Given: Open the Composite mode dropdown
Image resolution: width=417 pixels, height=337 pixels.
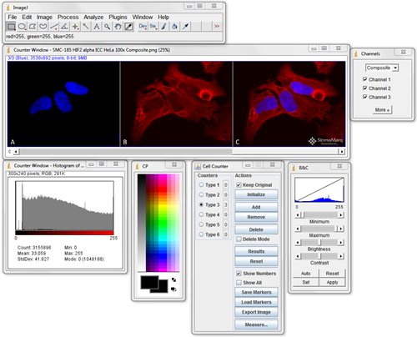Looking at the screenshot, I should [382, 68].
